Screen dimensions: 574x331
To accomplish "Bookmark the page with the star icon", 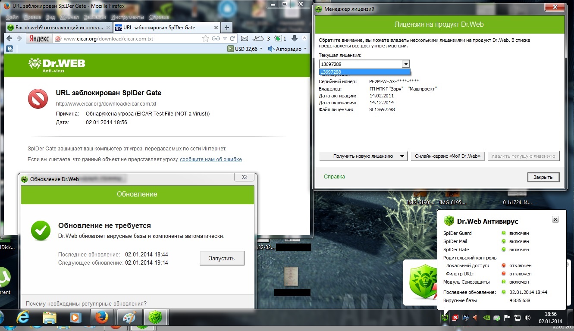I will click(206, 38).
